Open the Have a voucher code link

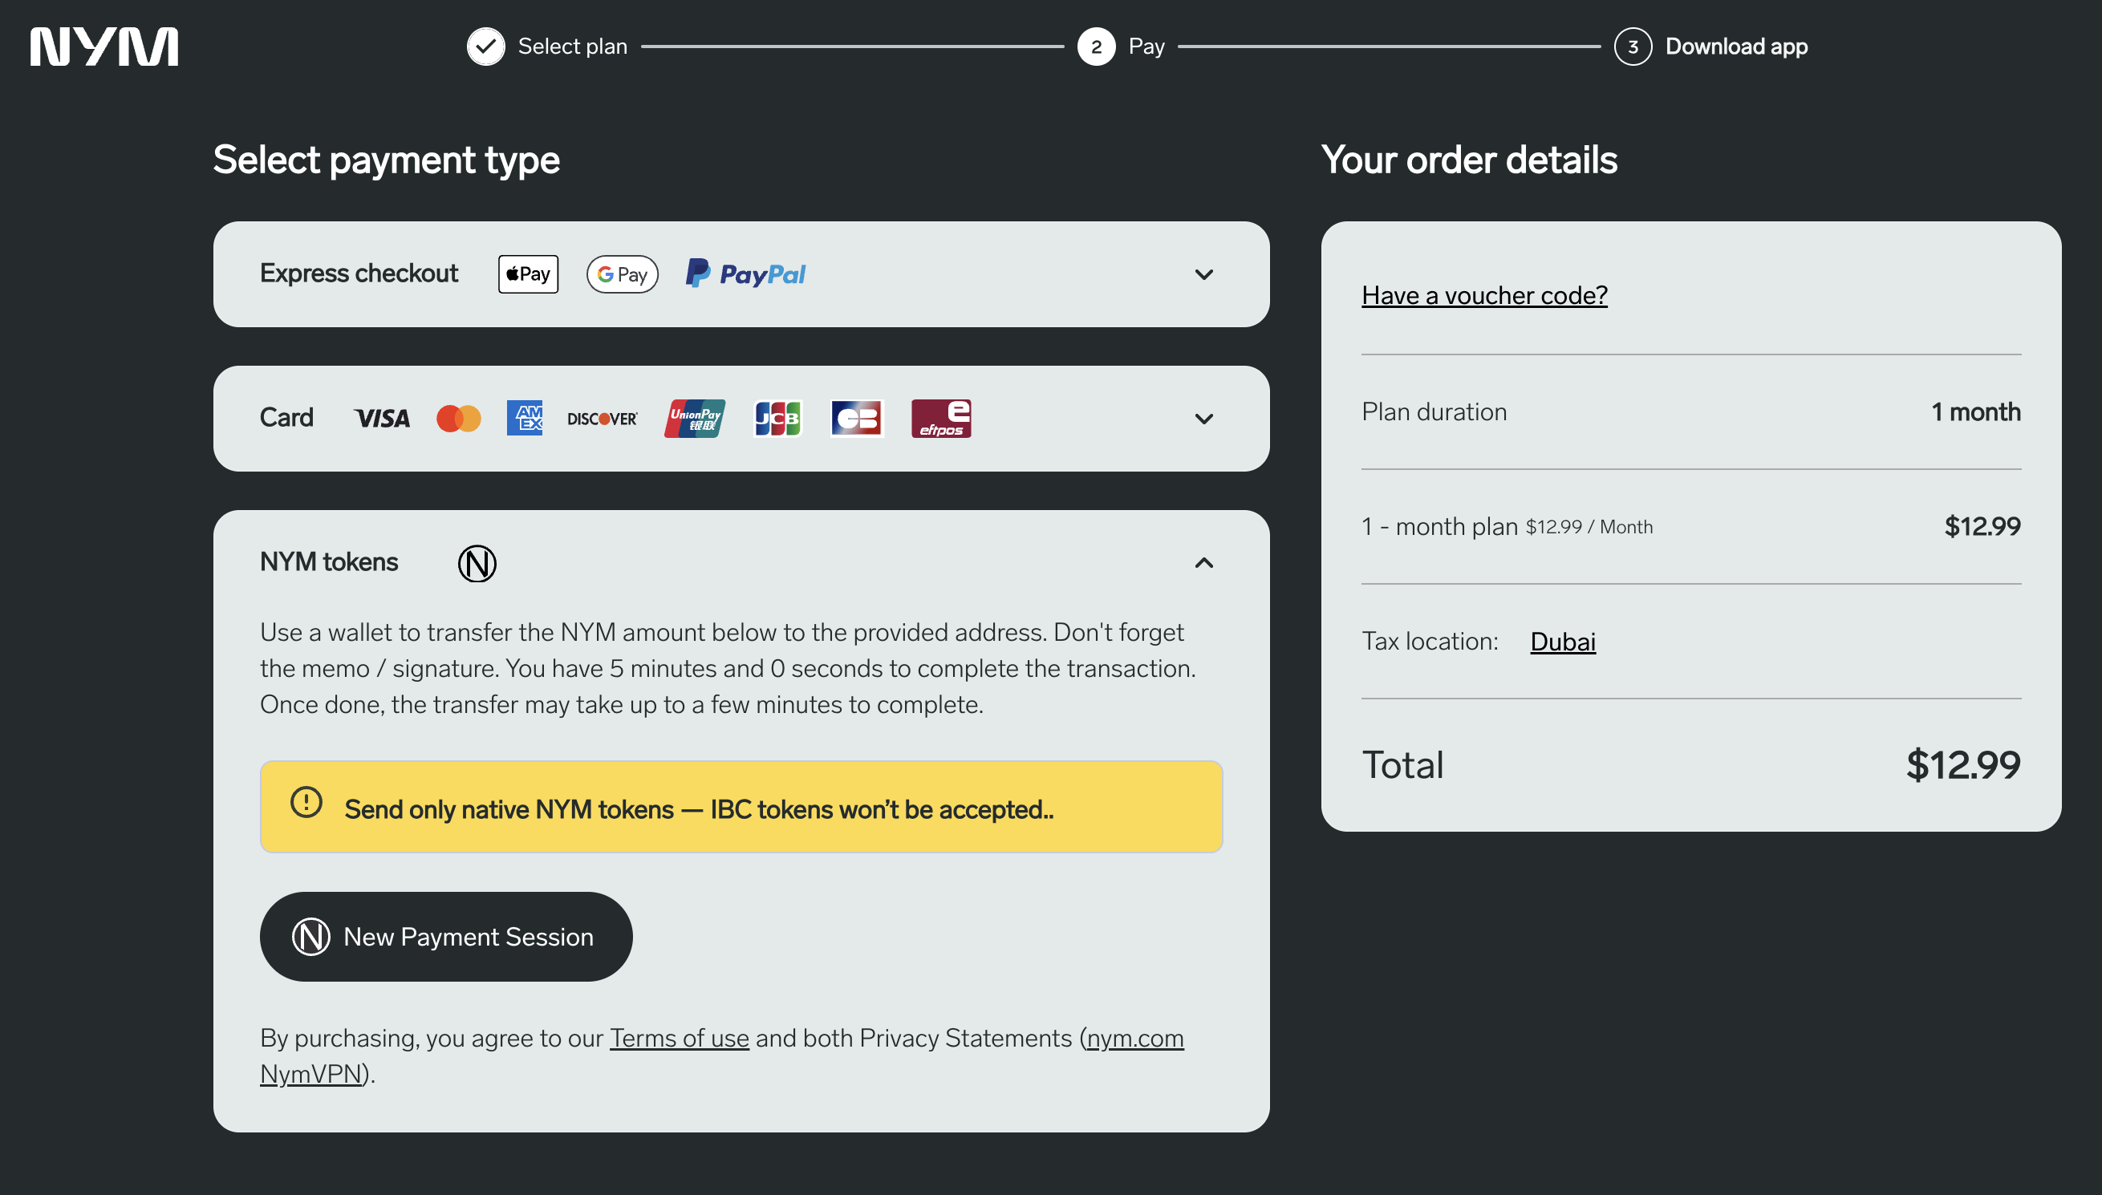click(1484, 295)
